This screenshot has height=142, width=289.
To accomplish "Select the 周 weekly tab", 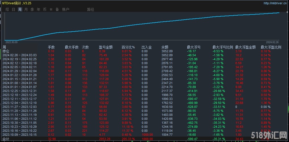I will (x=20, y=9).
